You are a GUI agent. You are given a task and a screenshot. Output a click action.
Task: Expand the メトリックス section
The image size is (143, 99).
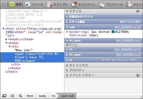point(67,65)
